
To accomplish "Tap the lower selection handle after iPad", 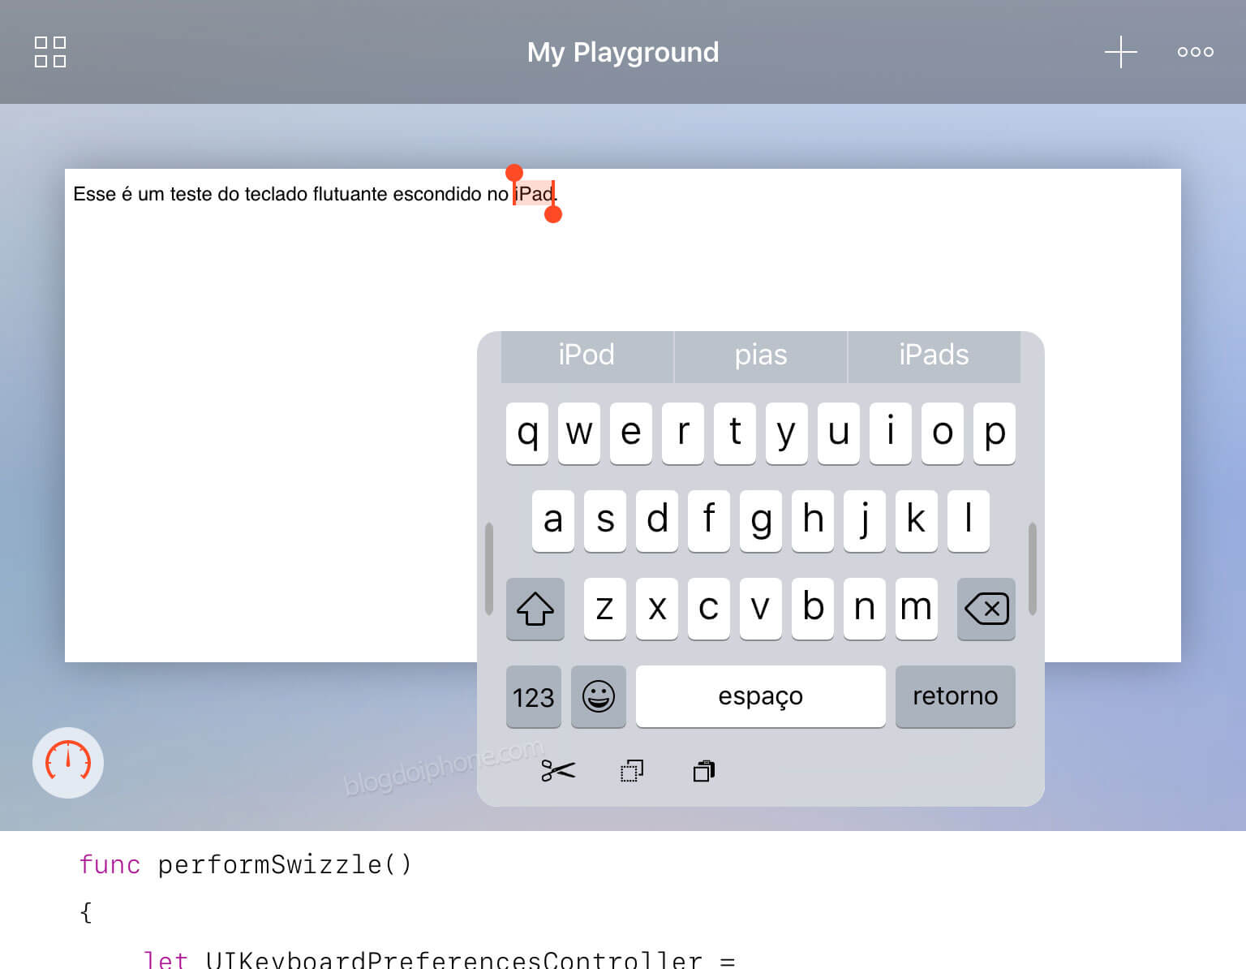I will (x=553, y=214).
